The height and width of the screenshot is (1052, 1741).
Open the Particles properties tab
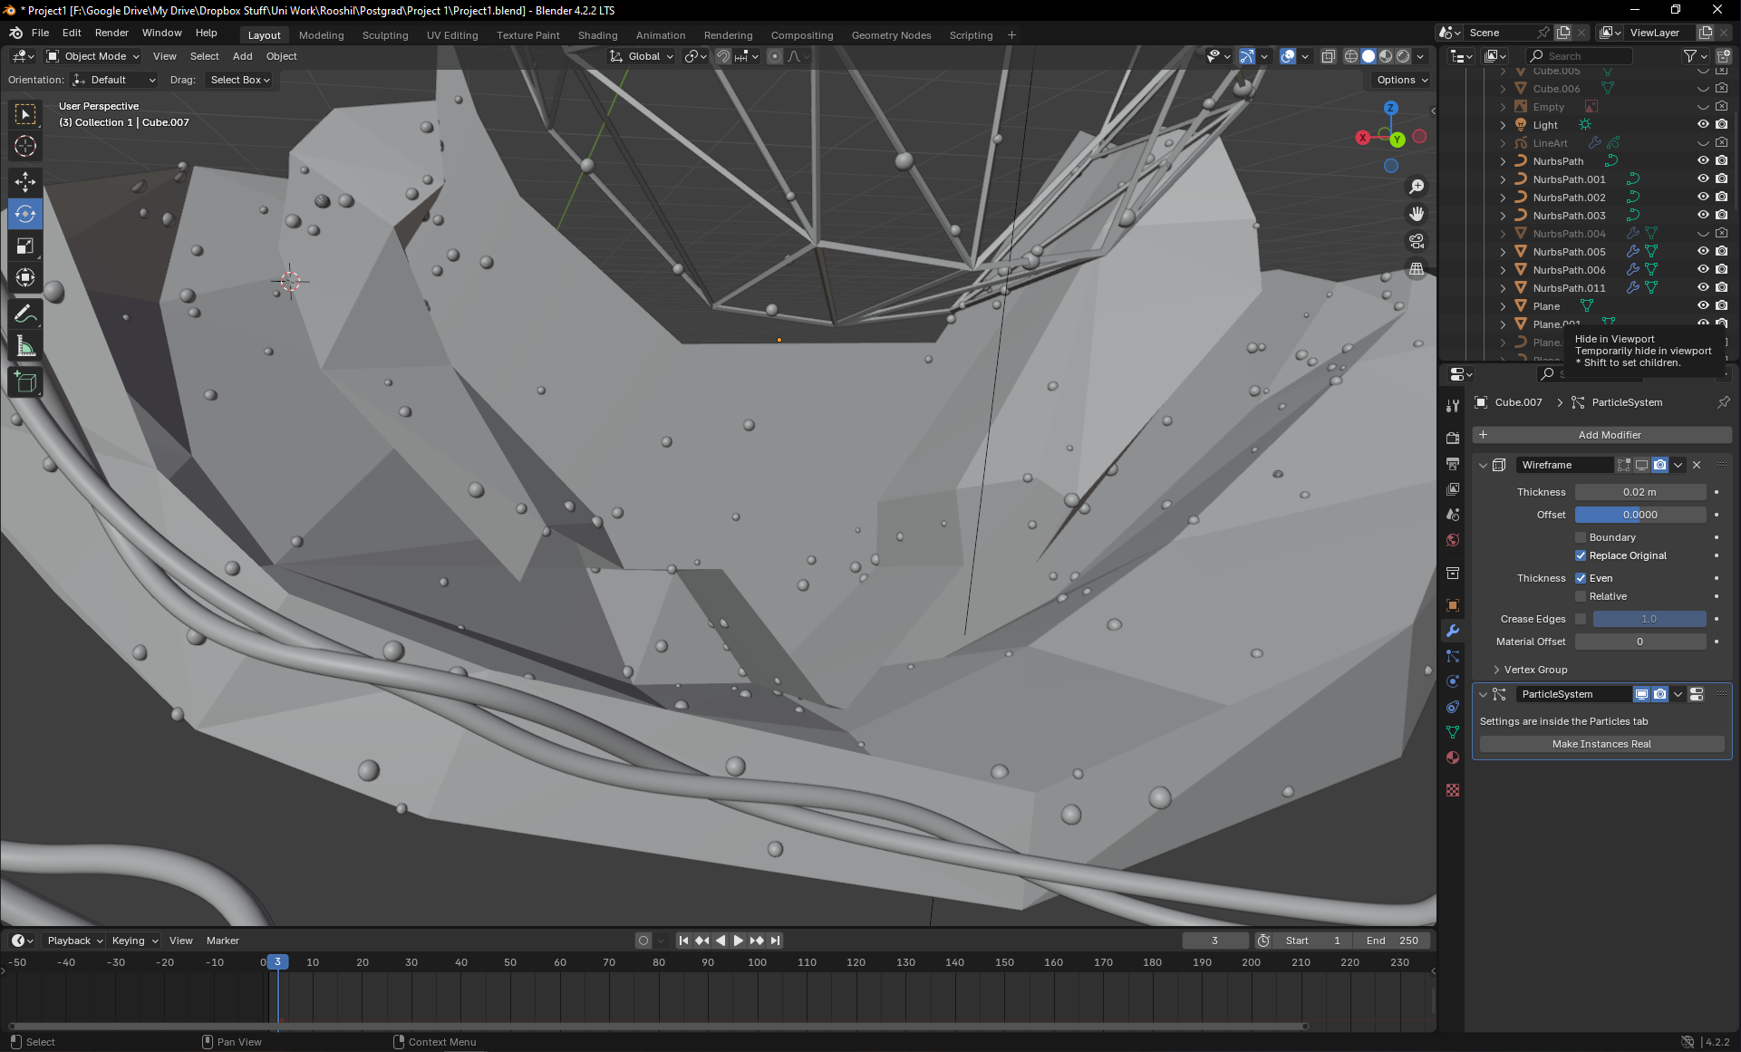(x=1453, y=656)
